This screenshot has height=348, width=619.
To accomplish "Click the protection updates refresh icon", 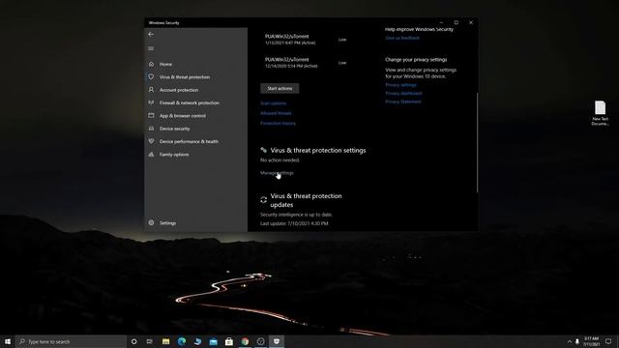I will point(264,200).
